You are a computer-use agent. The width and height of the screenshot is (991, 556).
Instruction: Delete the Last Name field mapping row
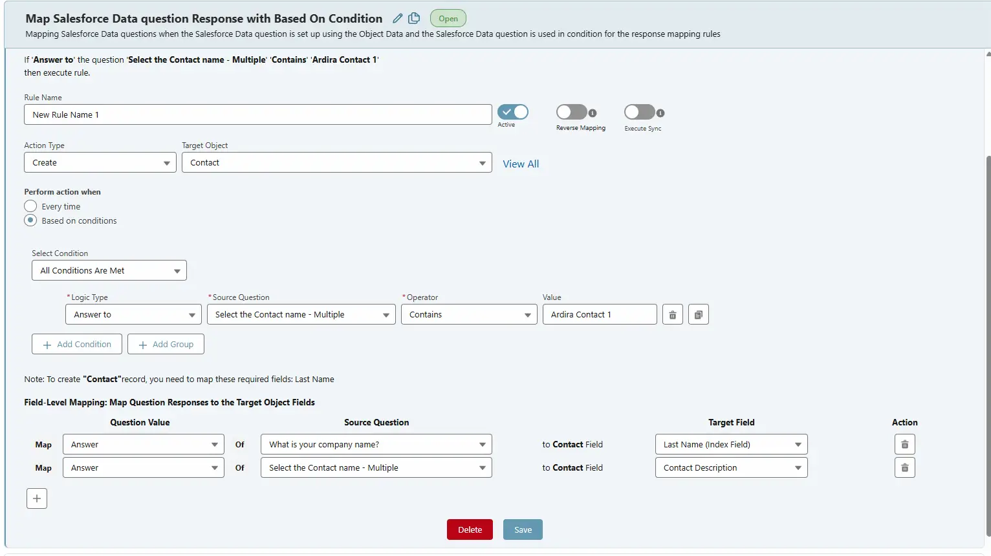point(904,444)
